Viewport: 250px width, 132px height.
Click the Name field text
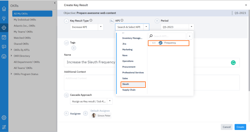pos(91,62)
